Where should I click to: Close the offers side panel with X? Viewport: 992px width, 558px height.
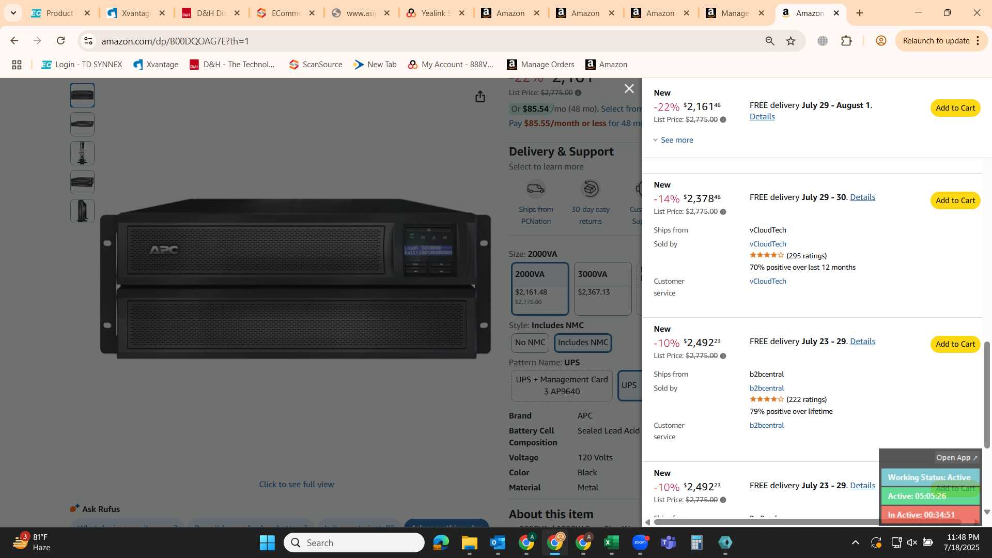pos(629,89)
